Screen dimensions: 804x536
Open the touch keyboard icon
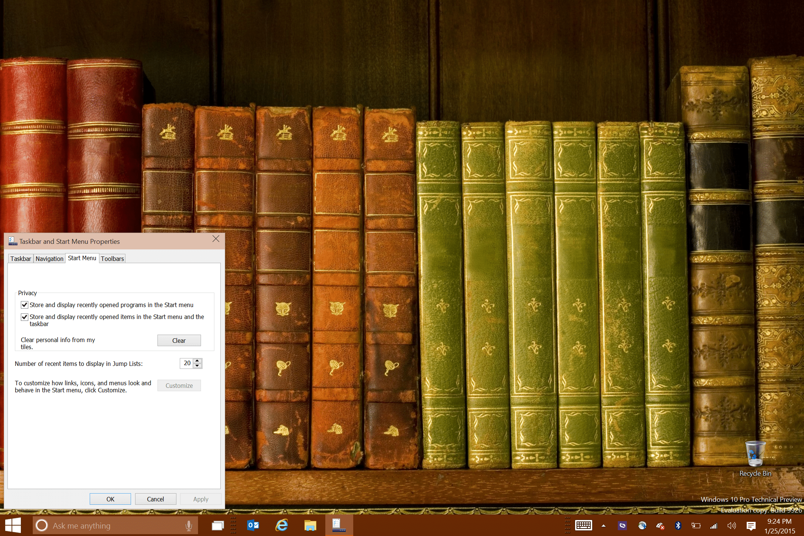coord(584,525)
